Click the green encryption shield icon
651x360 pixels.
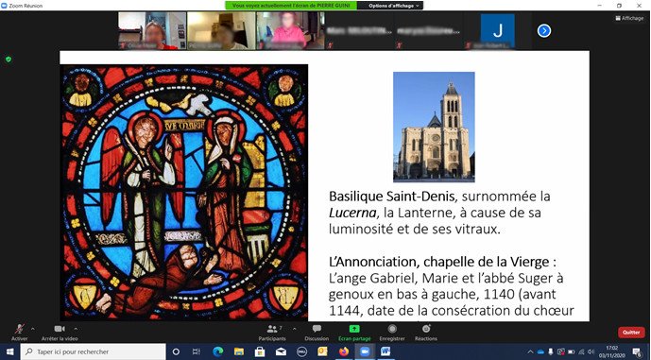pos(9,60)
